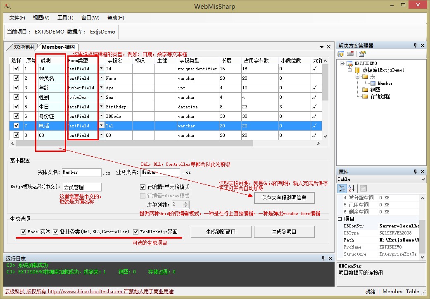This screenshot has width=430, height=299.
Task: Uncheck the Model实体 checkbox
Action: [x=24, y=232]
